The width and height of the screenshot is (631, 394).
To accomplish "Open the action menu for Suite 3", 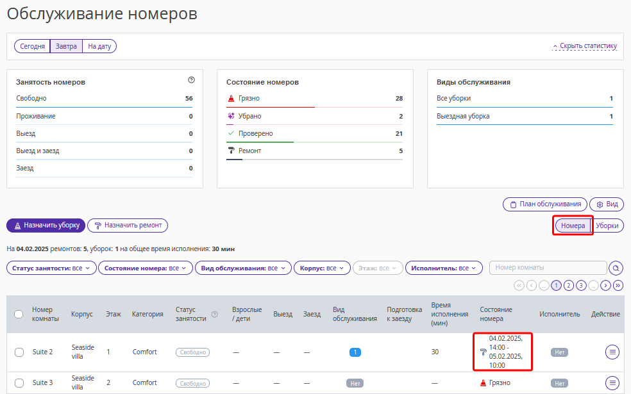I will (612, 383).
